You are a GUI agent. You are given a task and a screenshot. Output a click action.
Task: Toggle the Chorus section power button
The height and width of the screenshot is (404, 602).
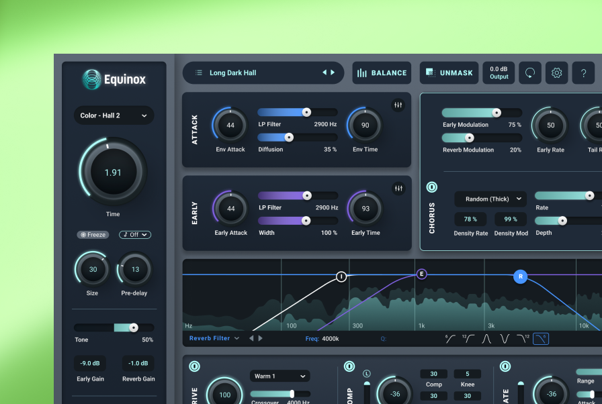click(432, 187)
